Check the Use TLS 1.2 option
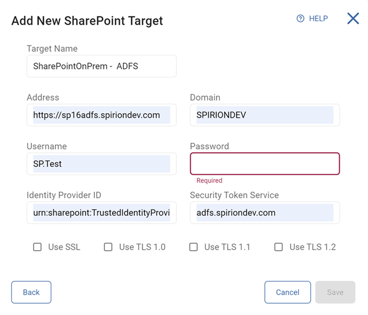 (x=278, y=247)
